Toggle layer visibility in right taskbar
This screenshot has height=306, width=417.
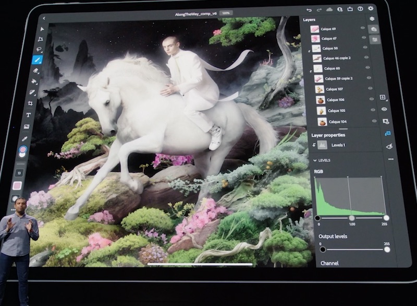pos(384,109)
